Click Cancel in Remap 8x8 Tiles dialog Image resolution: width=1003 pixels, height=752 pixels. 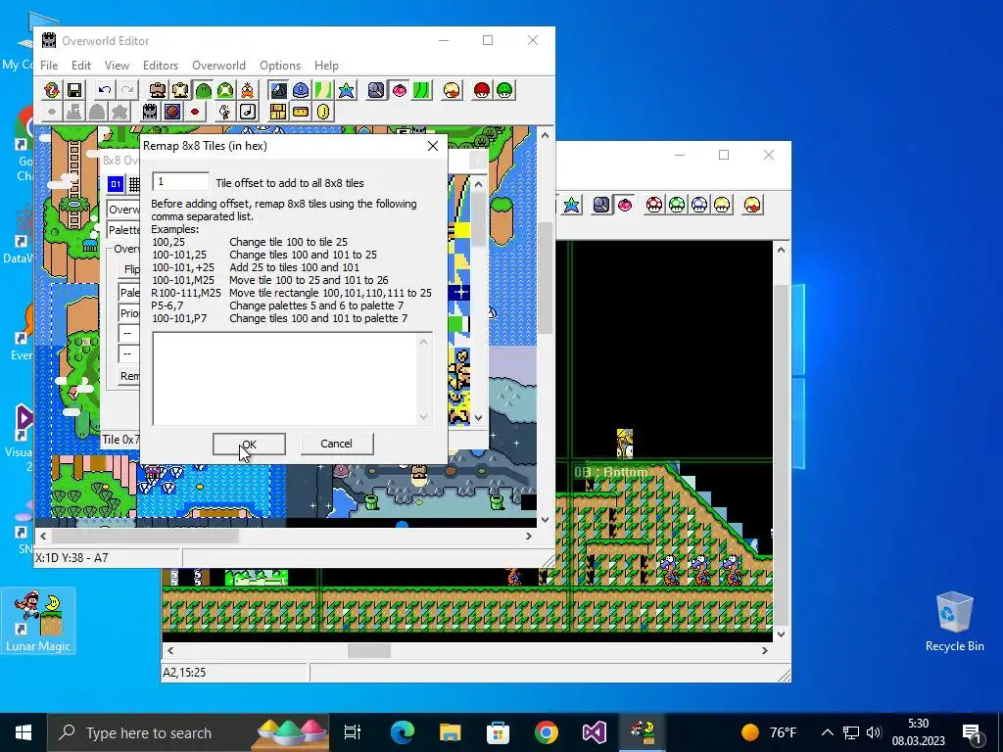337,444
